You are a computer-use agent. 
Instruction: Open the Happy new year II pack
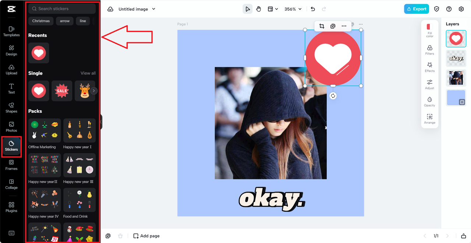[45, 165]
